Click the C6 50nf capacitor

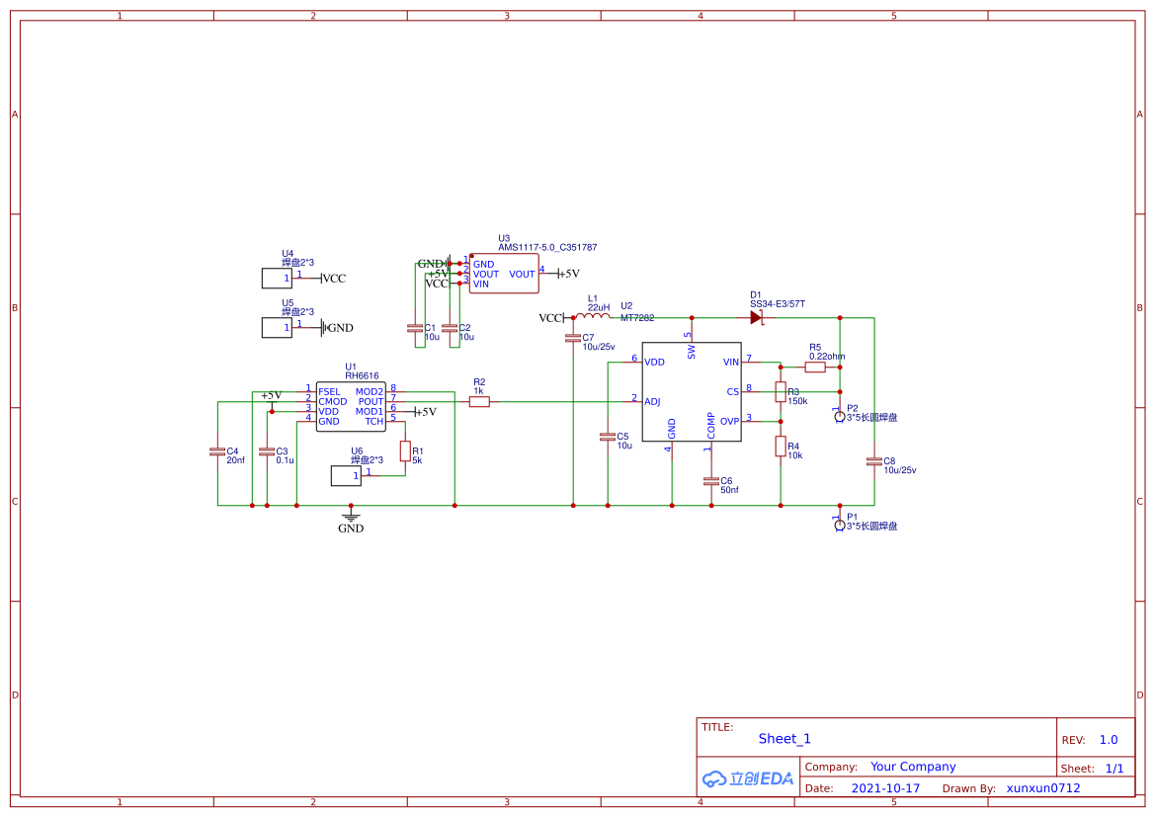tap(710, 481)
